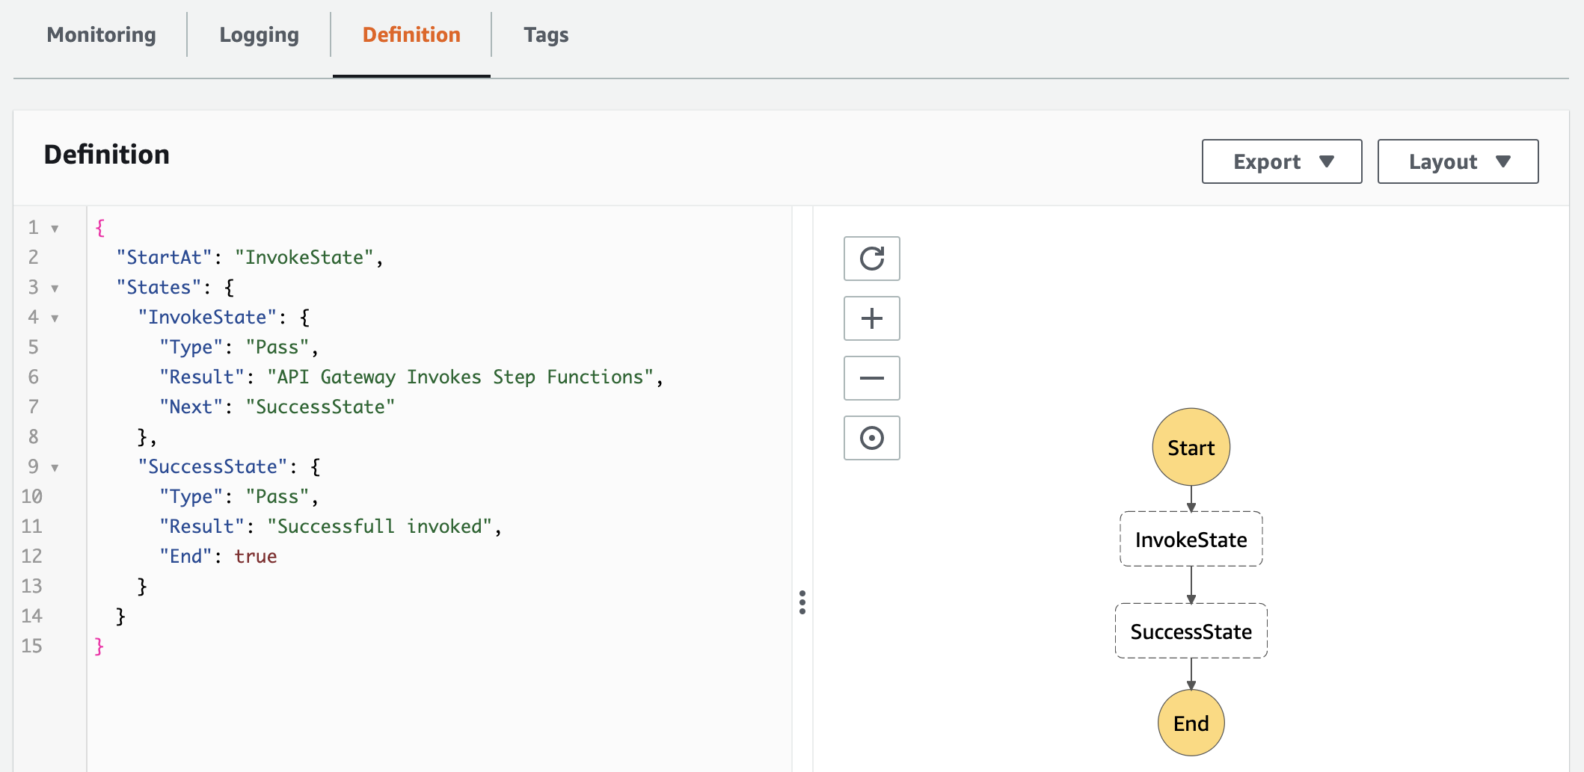Select the Definition tab

tap(411, 34)
